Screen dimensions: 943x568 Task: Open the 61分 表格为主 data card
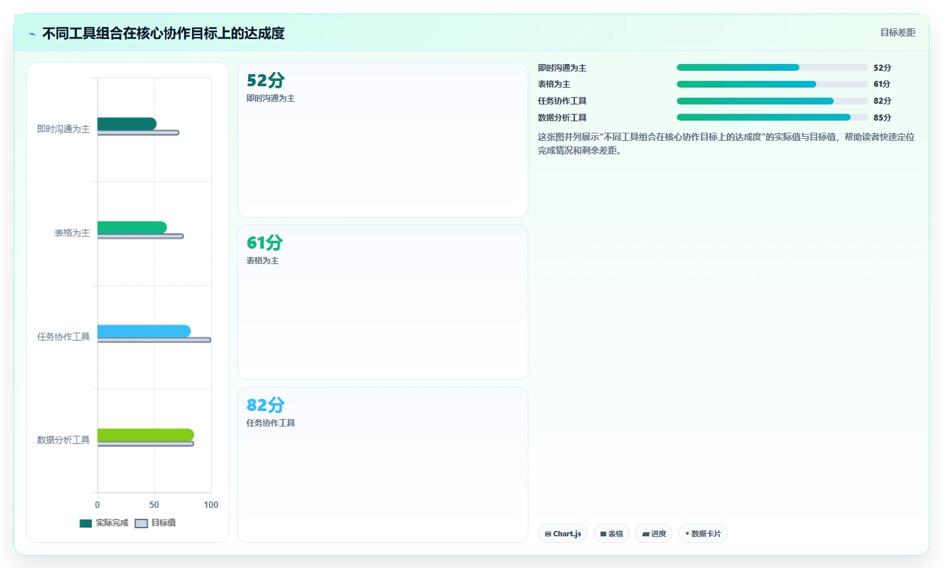coord(383,303)
